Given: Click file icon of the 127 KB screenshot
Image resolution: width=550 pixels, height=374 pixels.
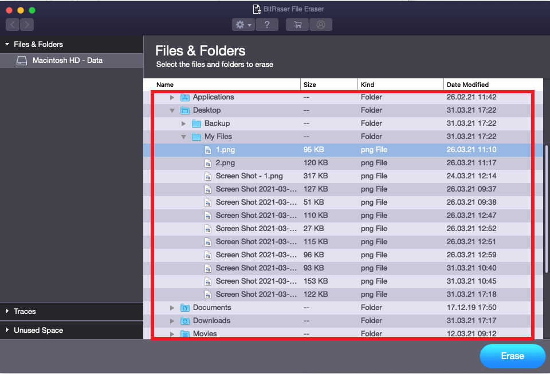Looking at the screenshot, I should tap(208, 189).
